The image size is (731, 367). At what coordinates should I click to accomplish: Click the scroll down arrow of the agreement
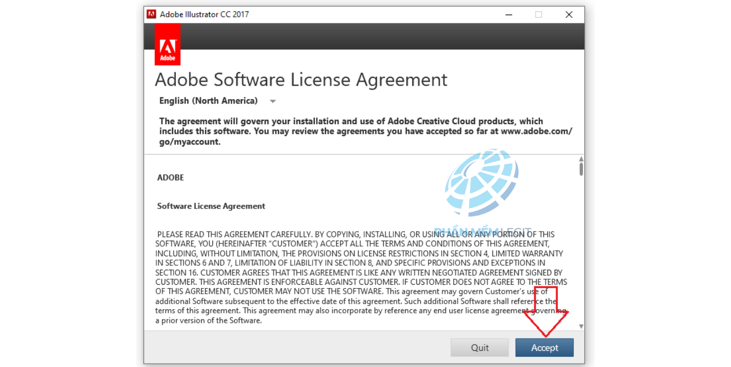(x=581, y=326)
